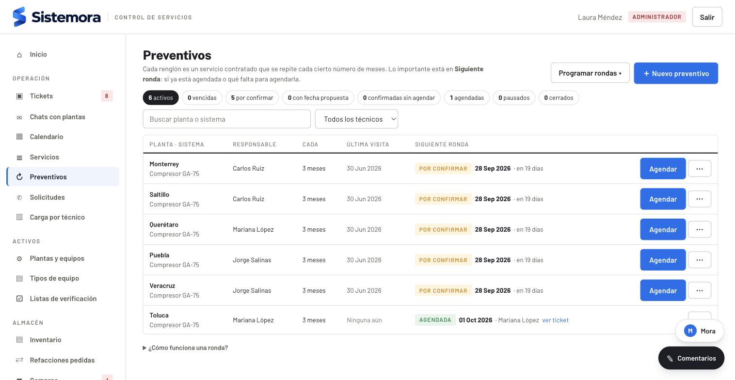Click the Listas de verificación check icon
Image resolution: width=735 pixels, height=380 pixels.
(x=19, y=299)
